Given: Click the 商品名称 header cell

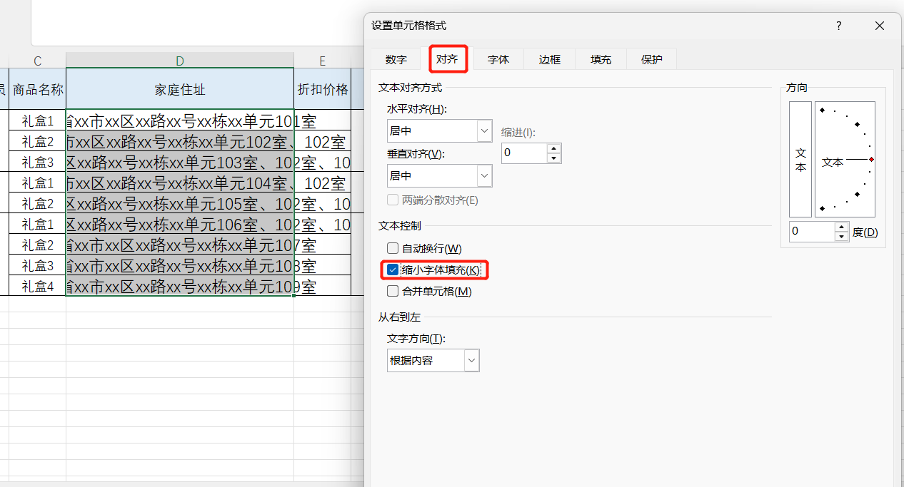Looking at the screenshot, I should [37, 89].
